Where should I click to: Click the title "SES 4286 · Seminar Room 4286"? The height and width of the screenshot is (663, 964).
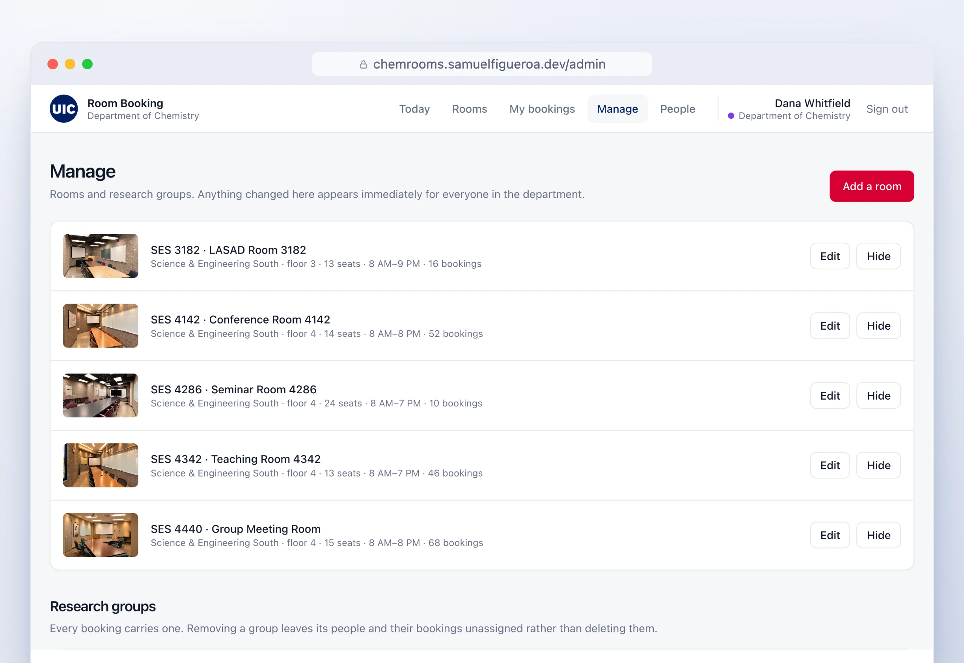[233, 389]
